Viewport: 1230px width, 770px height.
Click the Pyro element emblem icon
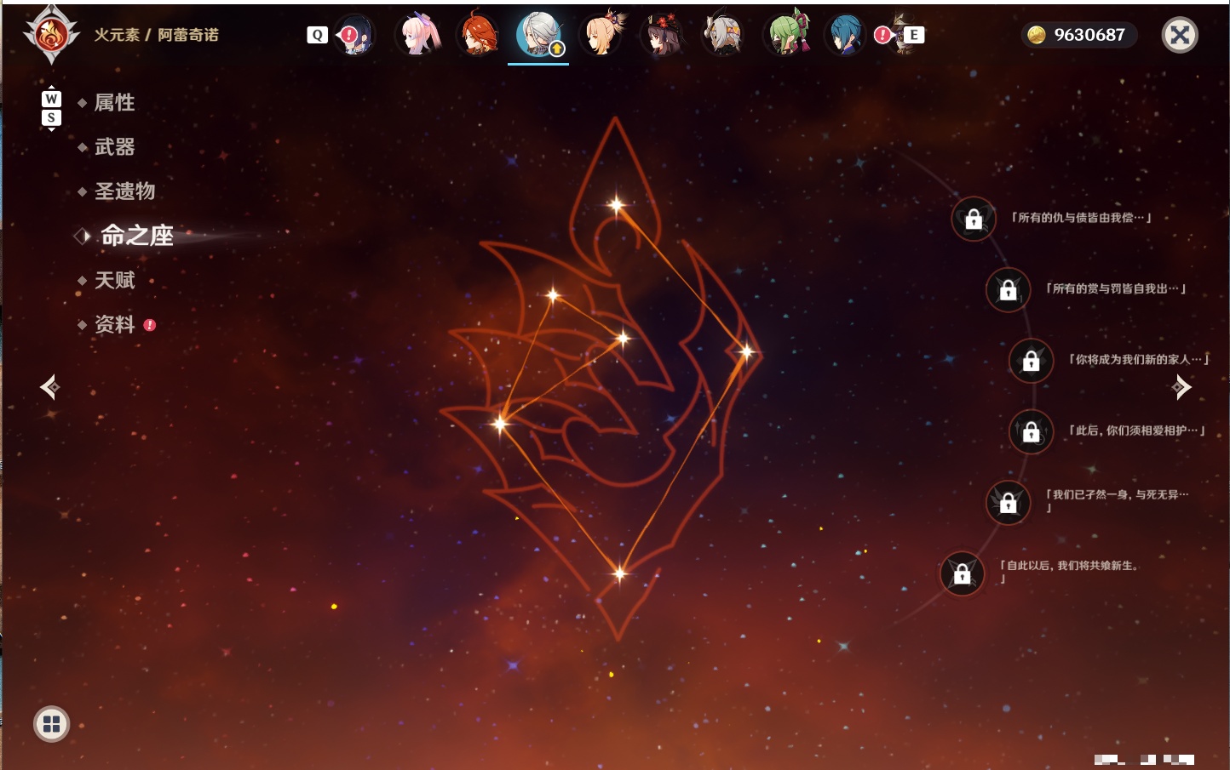(x=51, y=35)
